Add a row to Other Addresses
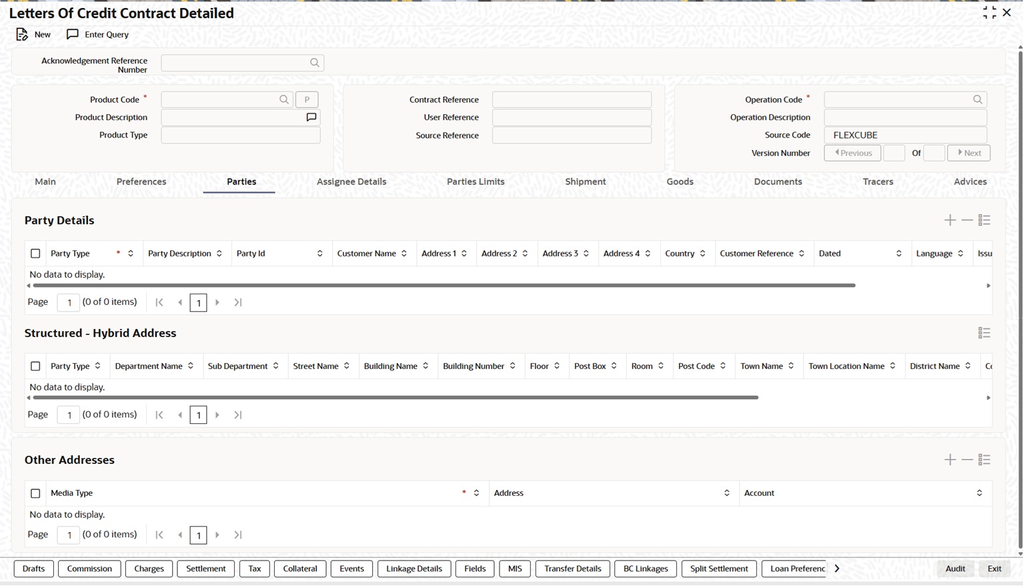This screenshot has width=1023, height=588. (x=950, y=460)
